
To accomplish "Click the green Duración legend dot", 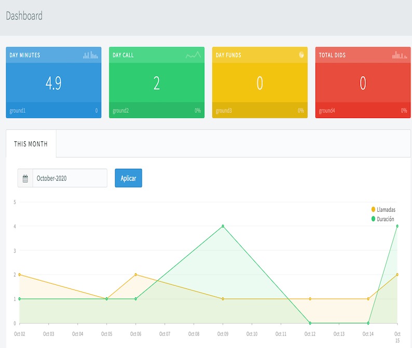I will tap(373, 219).
